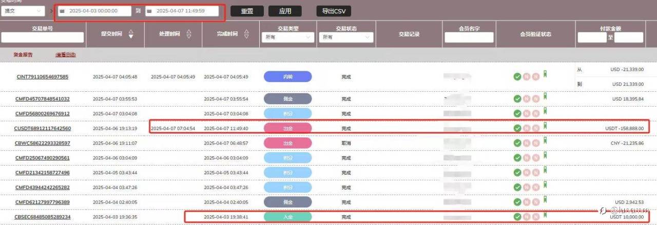Click the green check icon in row CUSDT68912117642560

pos(517,128)
